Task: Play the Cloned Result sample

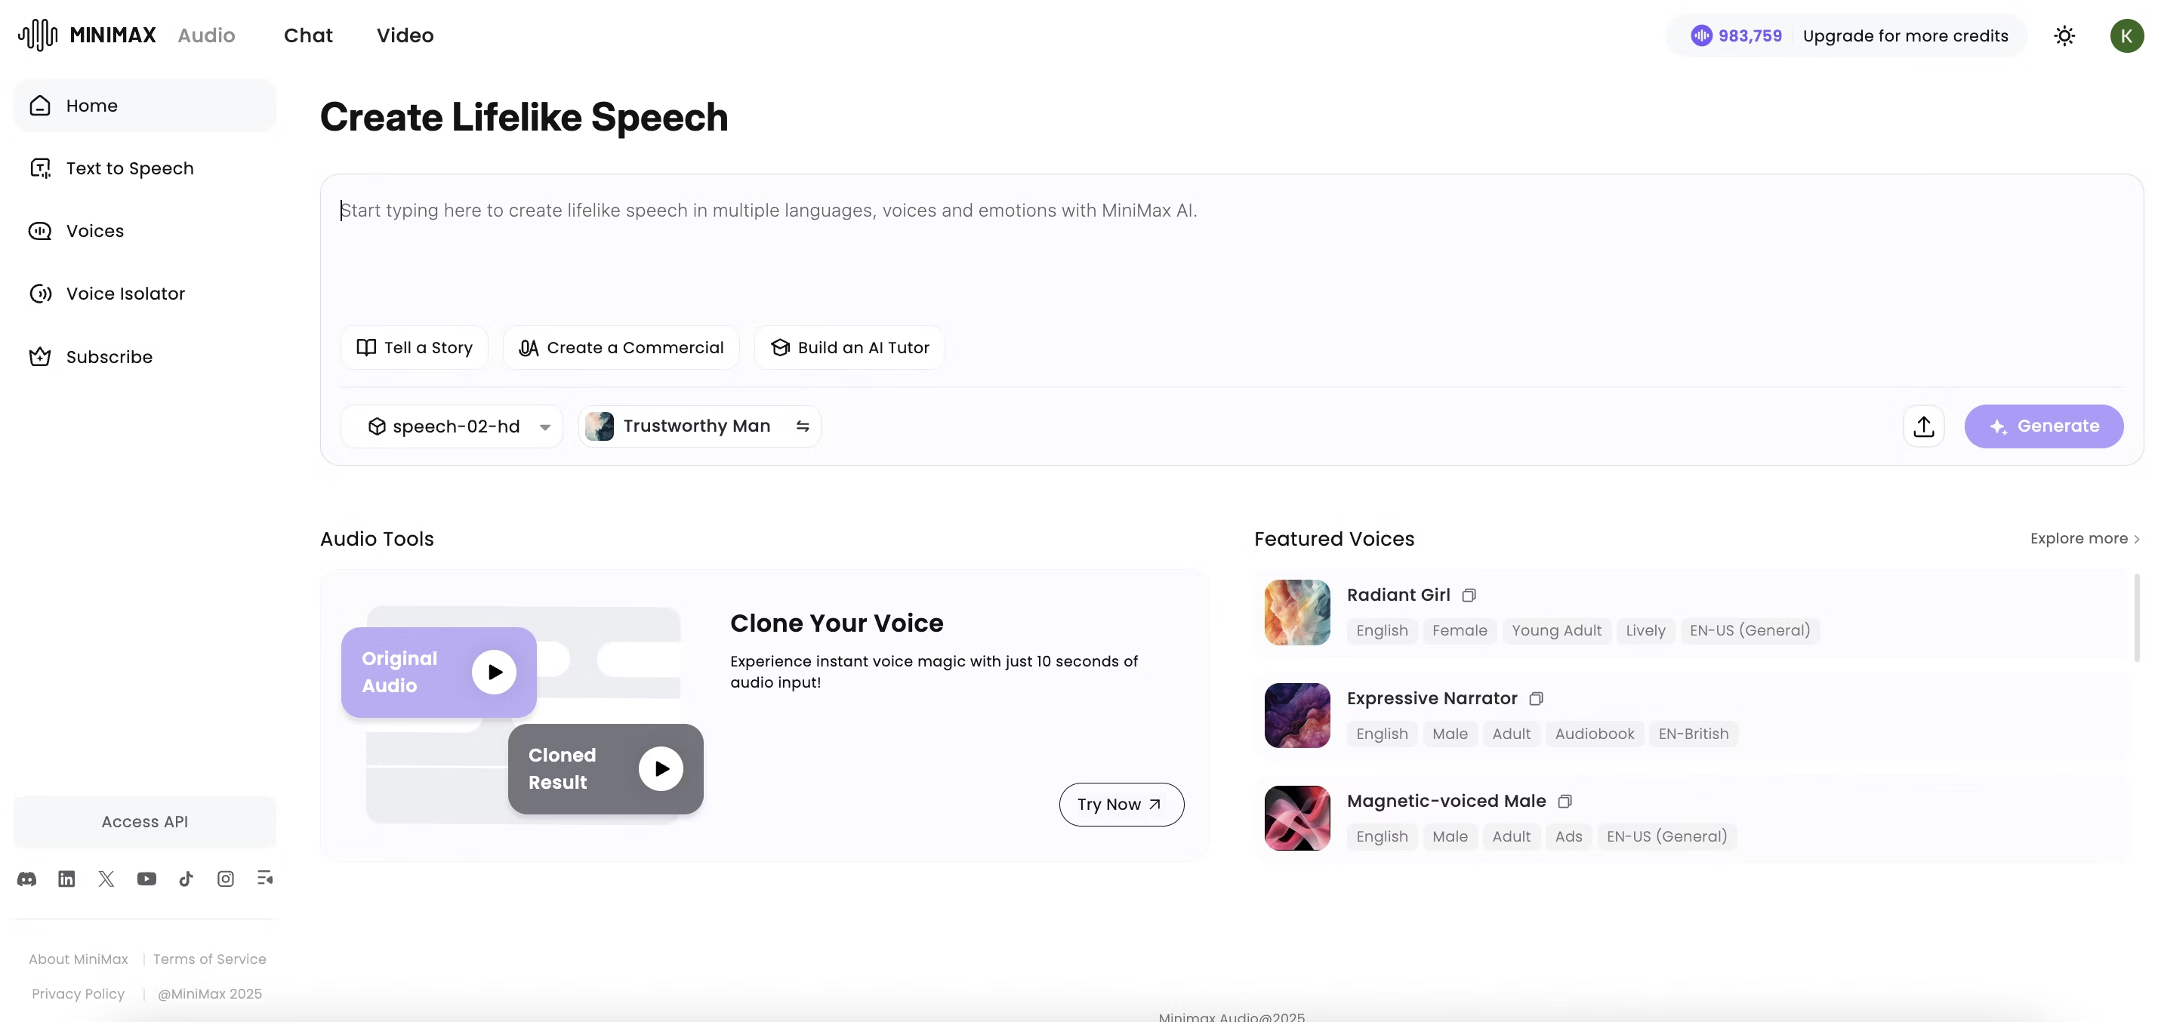Action: [x=661, y=769]
